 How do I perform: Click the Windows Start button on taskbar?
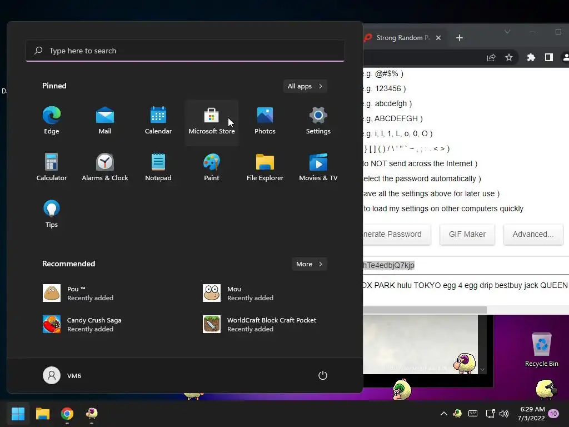pos(18,414)
